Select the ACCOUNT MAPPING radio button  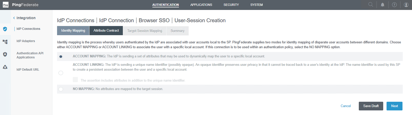pyautogui.click(x=61, y=56)
